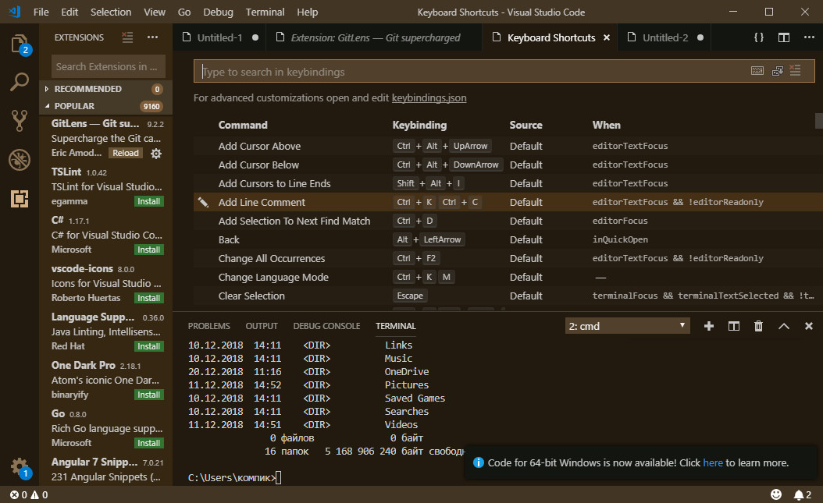Open the Manage gear in activity bar

pyautogui.click(x=20, y=466)
